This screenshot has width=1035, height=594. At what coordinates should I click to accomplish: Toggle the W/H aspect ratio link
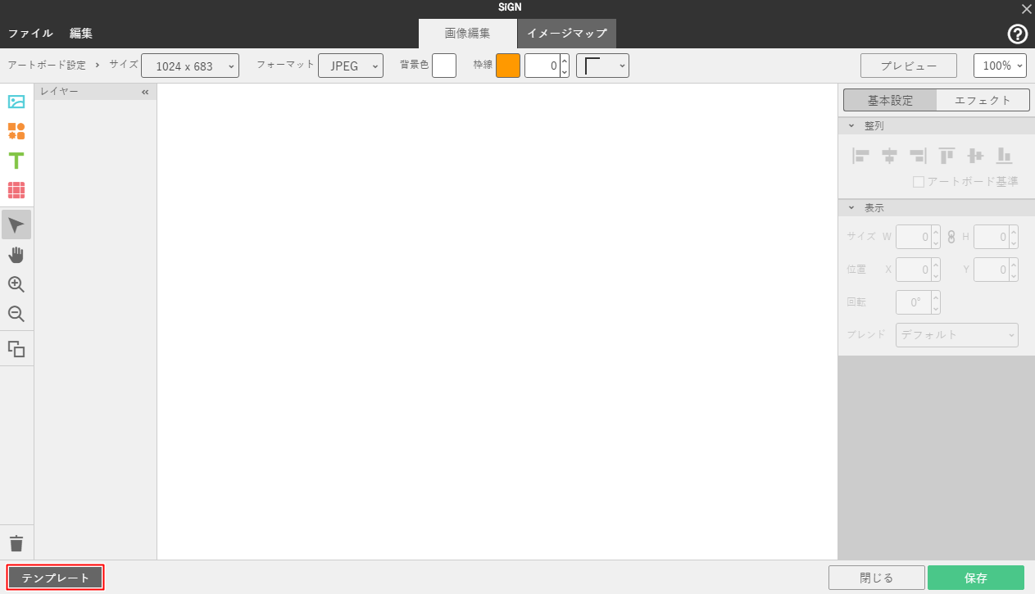(x=952, y=238)
